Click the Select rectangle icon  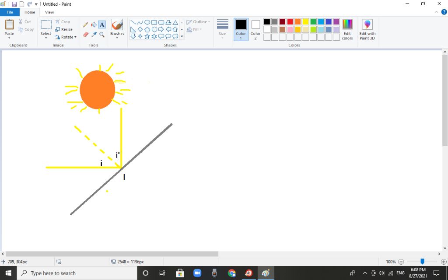46,24
